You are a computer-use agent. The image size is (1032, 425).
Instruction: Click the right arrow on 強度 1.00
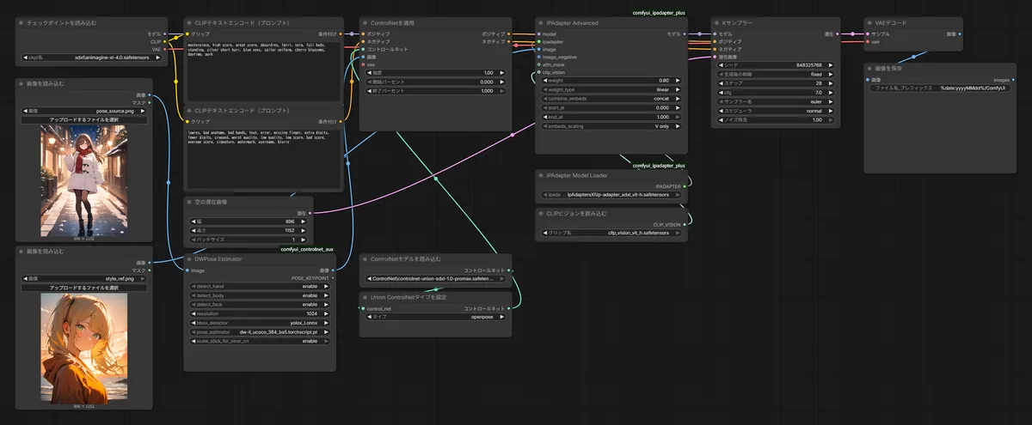[504, 72]
